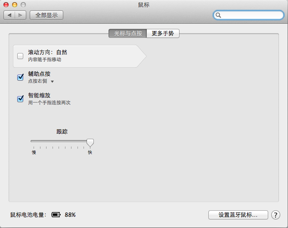The image size is (288, 228).
Task: Focus the search input field
Action: 248,15
